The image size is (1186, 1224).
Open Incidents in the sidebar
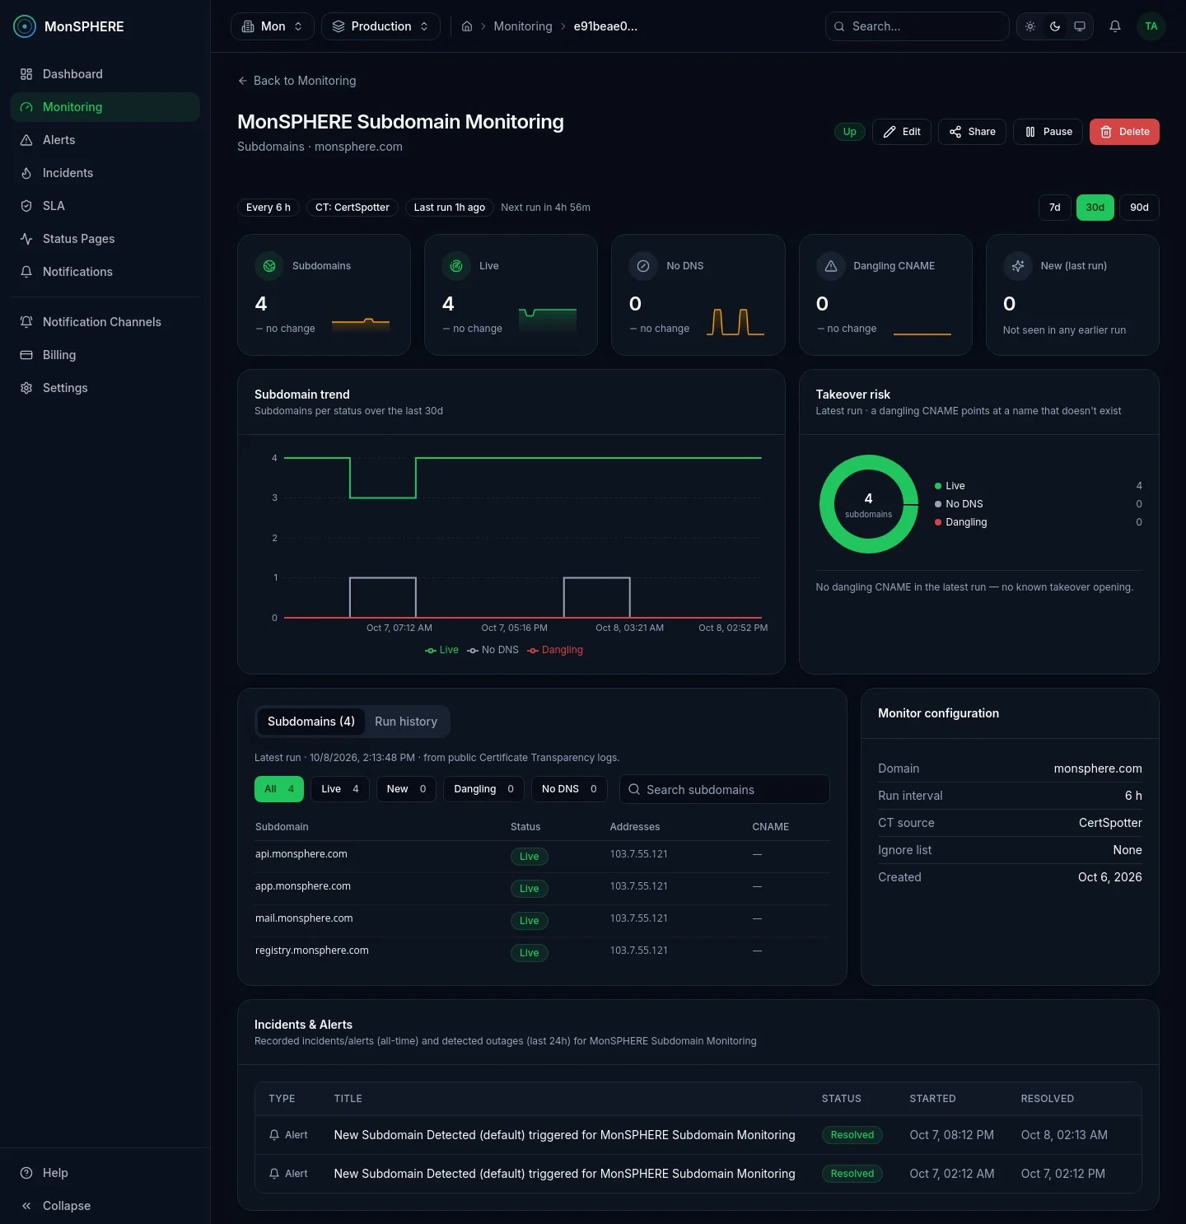(105, 173)
